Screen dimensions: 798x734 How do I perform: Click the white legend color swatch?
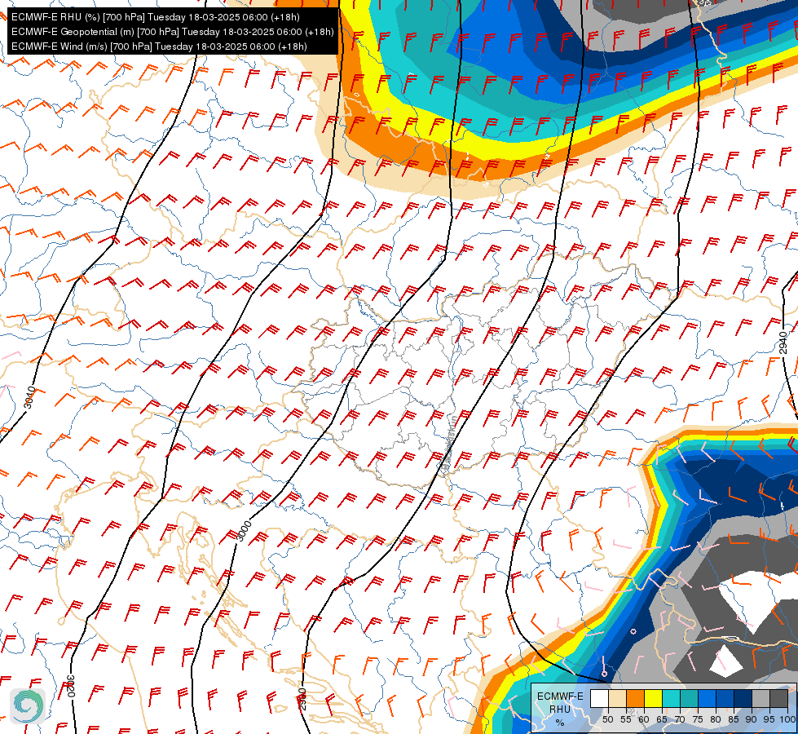599,698
